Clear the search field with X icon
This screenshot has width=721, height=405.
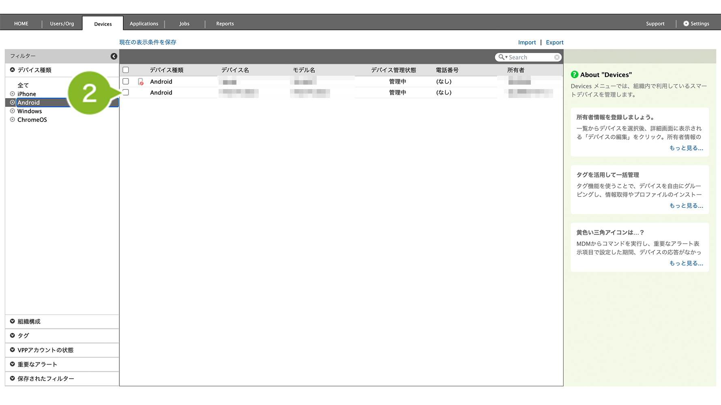click(557, 58)
